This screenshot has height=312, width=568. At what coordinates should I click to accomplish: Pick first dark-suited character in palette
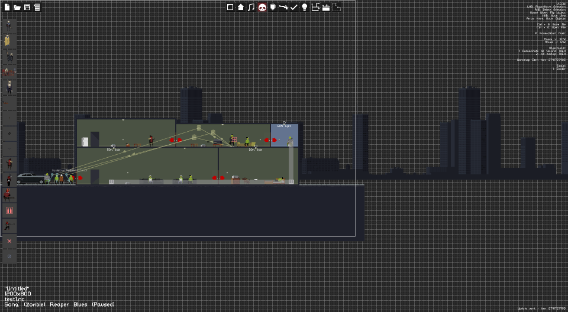coord(9,26)
